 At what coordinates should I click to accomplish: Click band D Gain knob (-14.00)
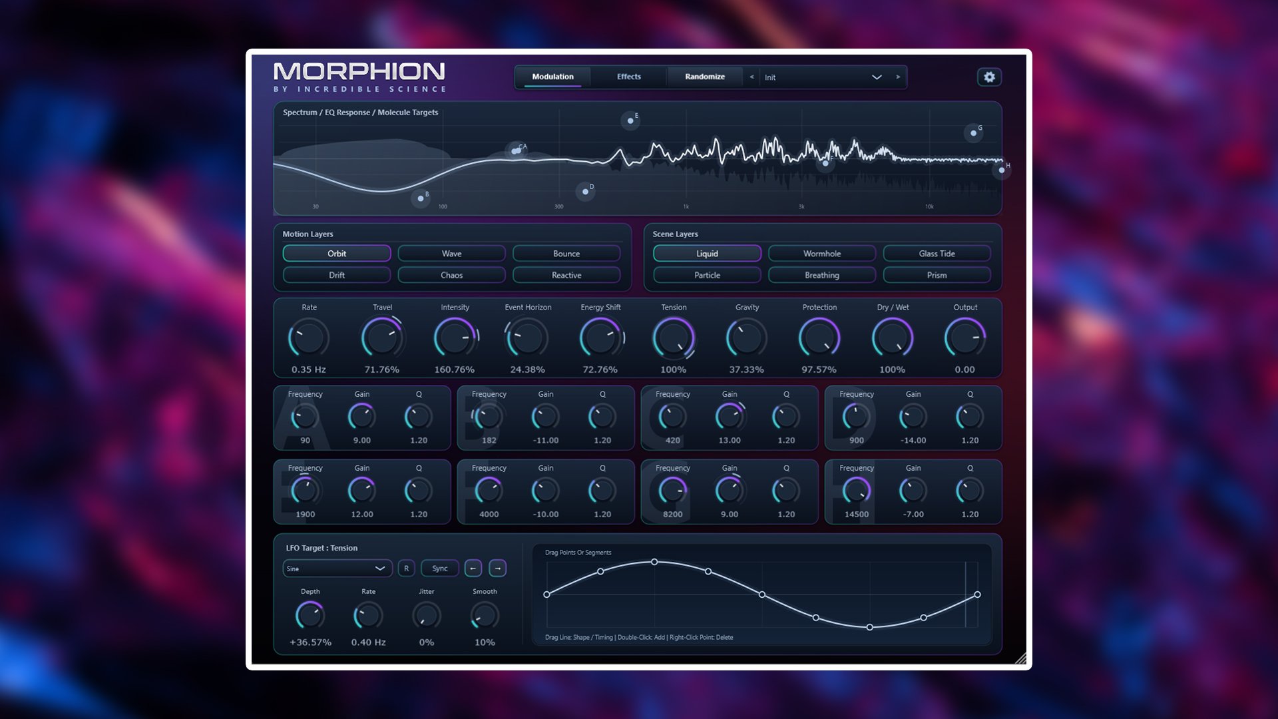(x=913, y=417)
